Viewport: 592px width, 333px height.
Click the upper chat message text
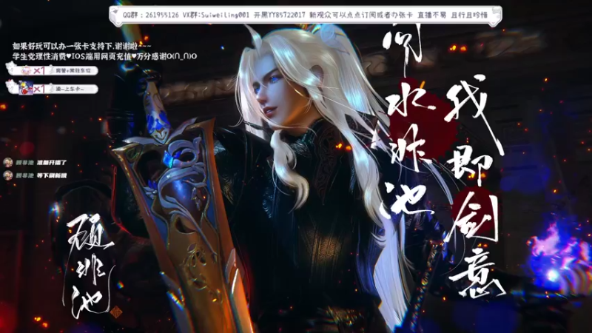tap(52, 163)
